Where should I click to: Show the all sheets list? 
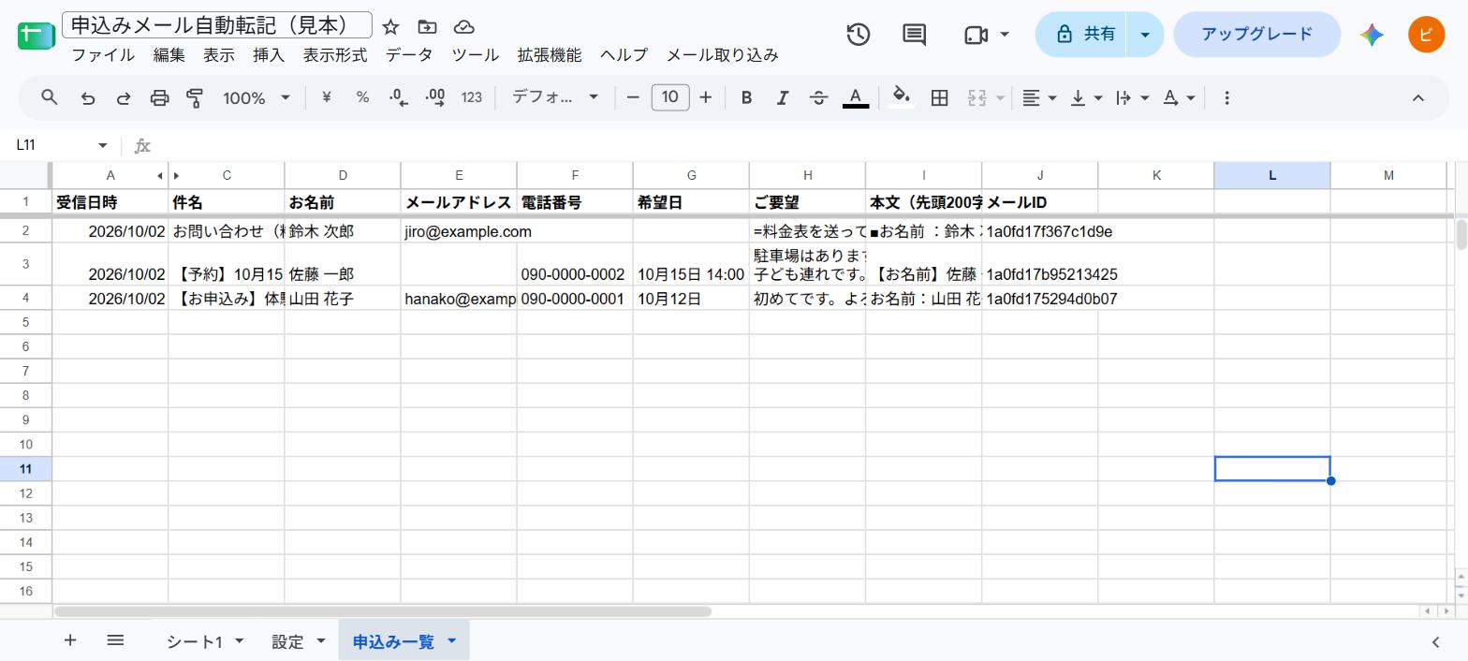(115, 640)
